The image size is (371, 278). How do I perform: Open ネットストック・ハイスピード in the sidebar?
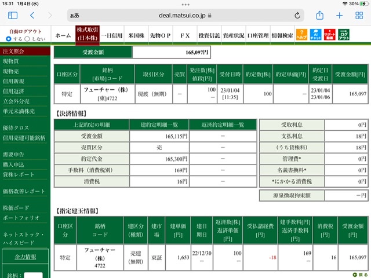point(23,239)
